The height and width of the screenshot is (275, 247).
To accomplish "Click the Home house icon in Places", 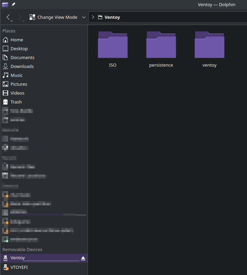I will (5, 40).
